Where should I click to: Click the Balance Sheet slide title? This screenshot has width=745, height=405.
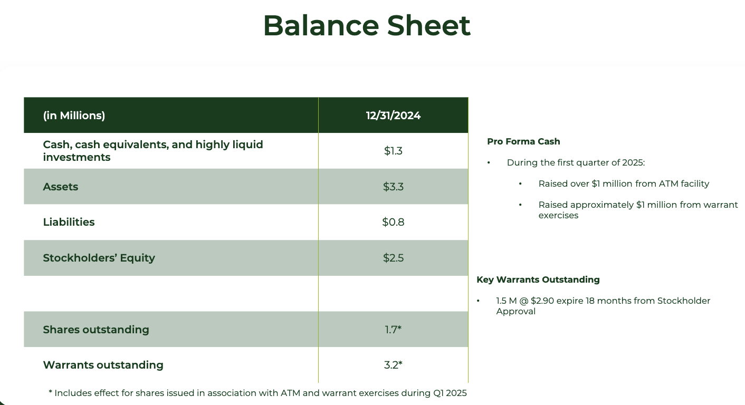click(367, 25)
